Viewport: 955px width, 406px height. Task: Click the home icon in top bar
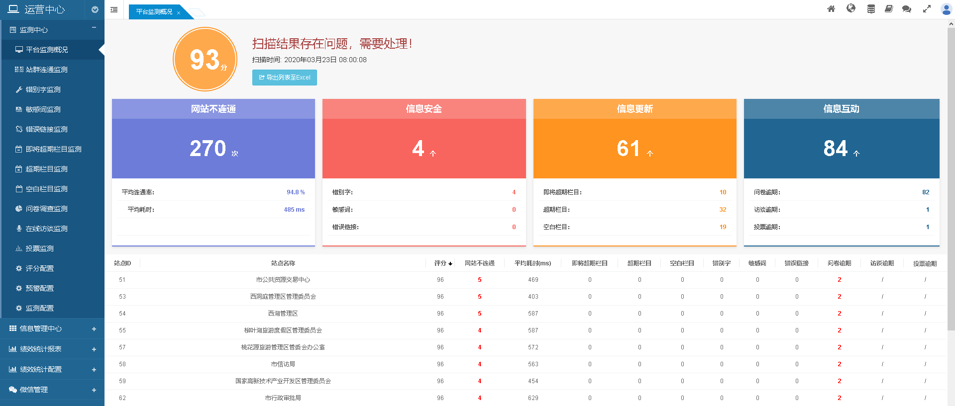click(831, 9)
